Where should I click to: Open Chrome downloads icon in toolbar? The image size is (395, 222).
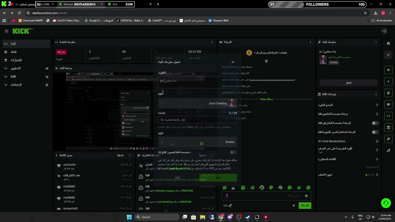click(x=376, y=13)
